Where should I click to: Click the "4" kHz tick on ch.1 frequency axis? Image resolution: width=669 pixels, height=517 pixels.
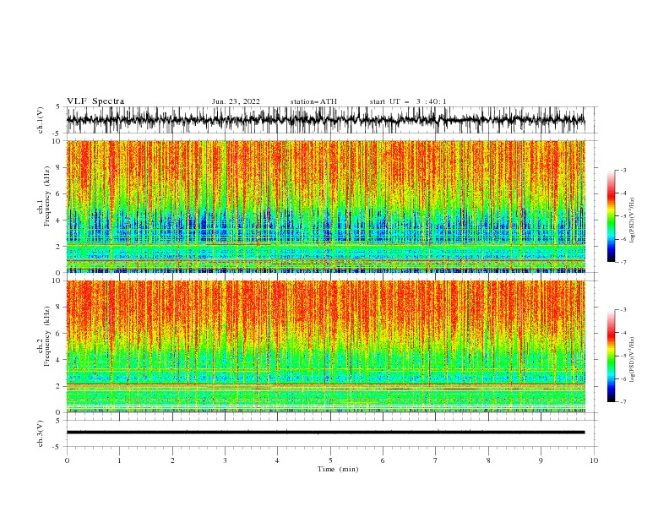(59, 220)
